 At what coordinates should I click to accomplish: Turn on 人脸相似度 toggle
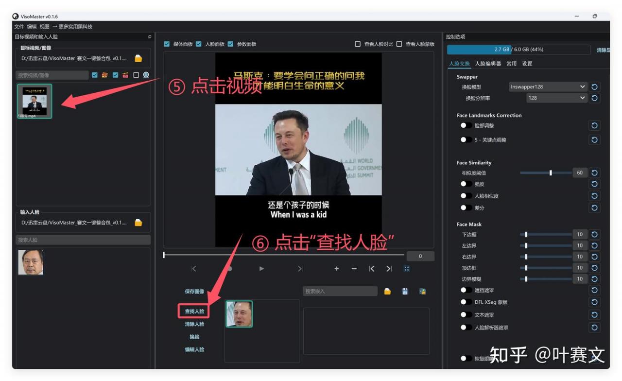click(466, 195)
